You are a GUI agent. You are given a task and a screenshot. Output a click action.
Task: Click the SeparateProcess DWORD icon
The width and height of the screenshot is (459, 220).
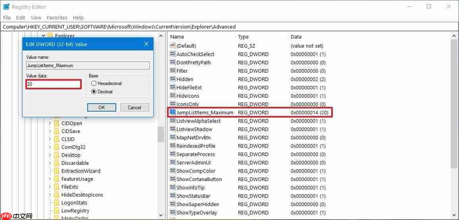point(173,154)
